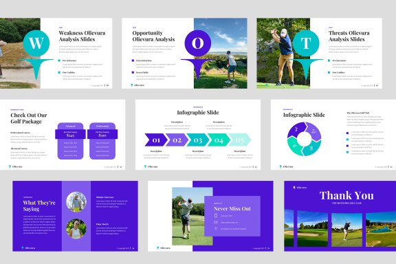Select the light purple donut segment
396x264 pixels.
tap(313, 131)
